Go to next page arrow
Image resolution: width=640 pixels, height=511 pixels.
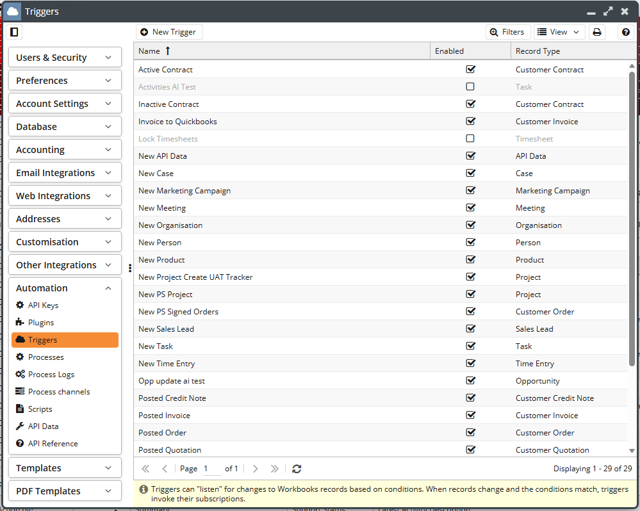tap(256, 469)
